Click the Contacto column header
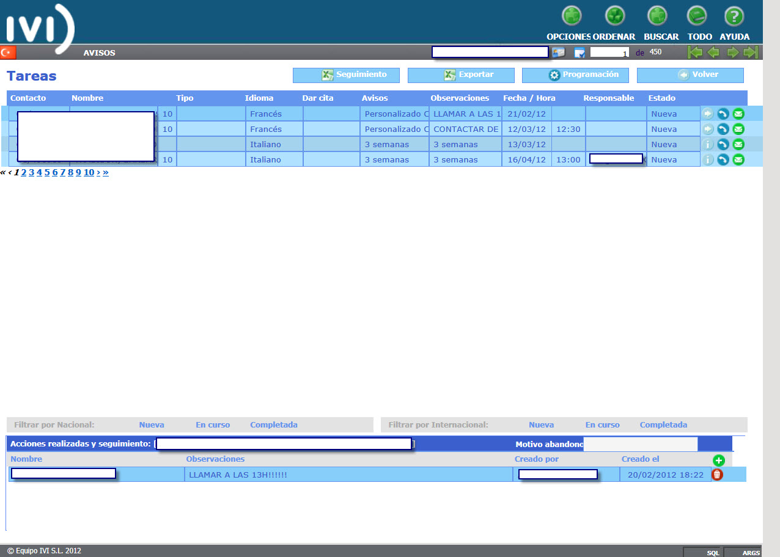 (x=28, y=98)
